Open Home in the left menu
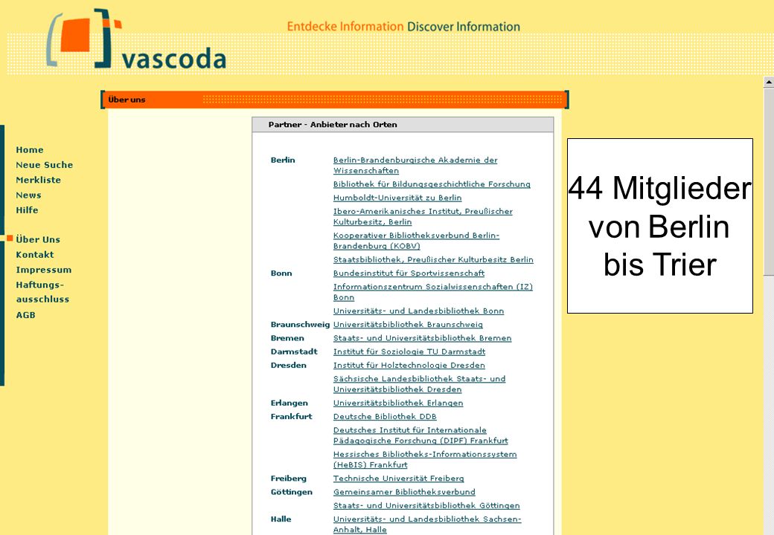774x535 pixels. pyautogui.click(x=30, y=150)
